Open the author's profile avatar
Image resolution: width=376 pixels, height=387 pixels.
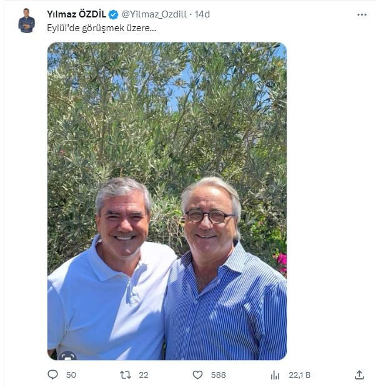pyautogui.click(x=26, y=21)
